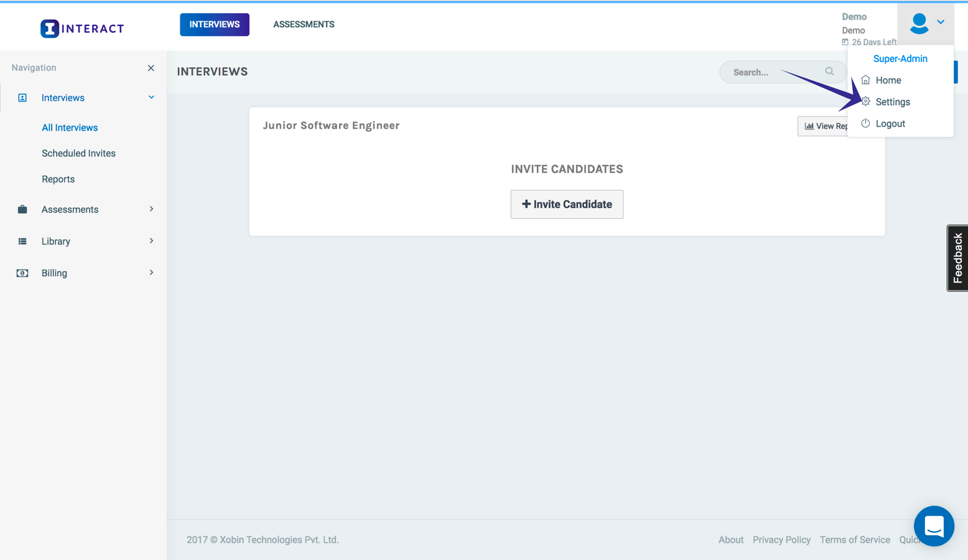Click the Library list icon
This screenshot has height=560, width=968.
[x=22, y=241]
